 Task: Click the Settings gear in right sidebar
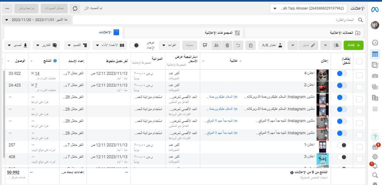375,156
